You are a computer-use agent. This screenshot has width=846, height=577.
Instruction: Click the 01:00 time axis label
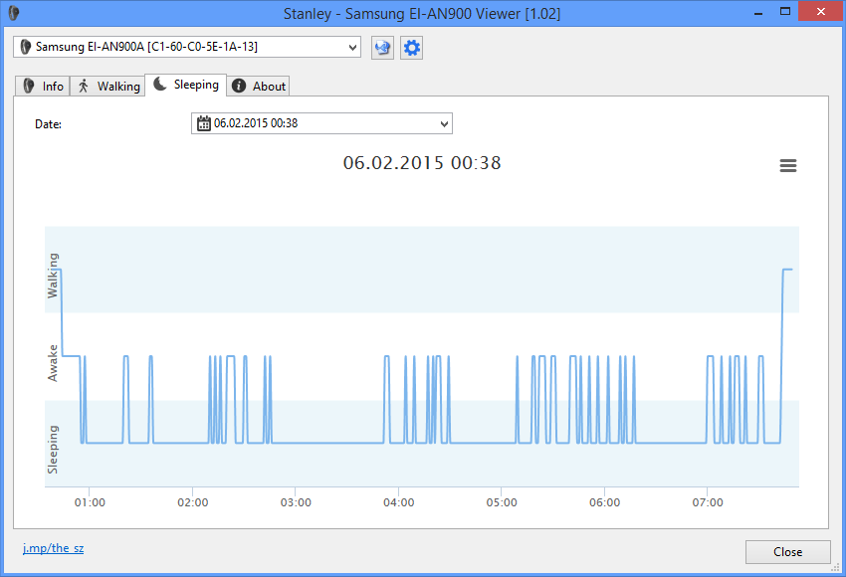pos(90,502)
